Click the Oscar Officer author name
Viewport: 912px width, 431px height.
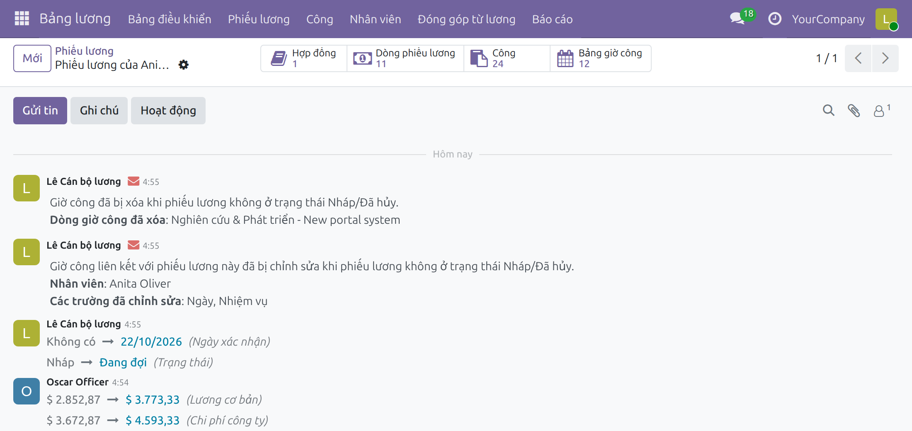pos(78,382)
